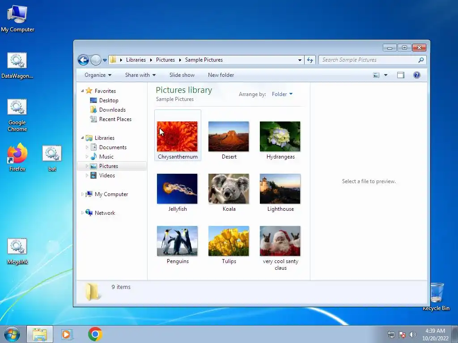Select the Firefox desktop shortcut

pos(17,157)
